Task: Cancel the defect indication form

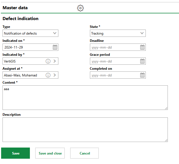Action: [x=85, y=153]
